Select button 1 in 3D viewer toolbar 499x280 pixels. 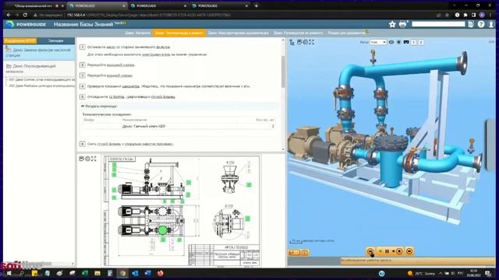pyautogui.click(x=413, y=42)
